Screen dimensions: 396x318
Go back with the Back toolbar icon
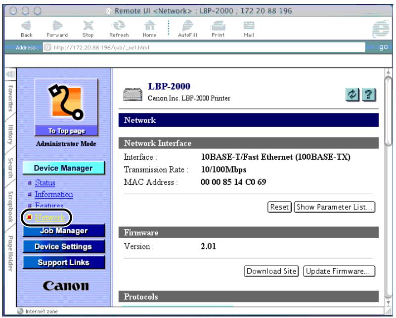(26, 26)
